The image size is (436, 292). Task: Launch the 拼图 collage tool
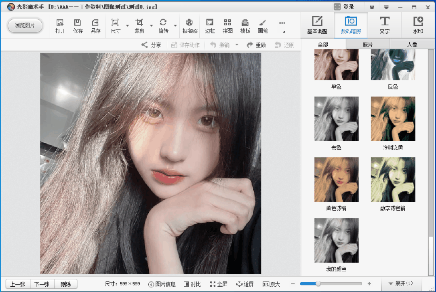[x=227, y=25]
